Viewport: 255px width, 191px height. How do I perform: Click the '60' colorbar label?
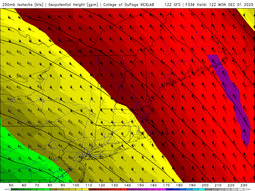[24, 185]
